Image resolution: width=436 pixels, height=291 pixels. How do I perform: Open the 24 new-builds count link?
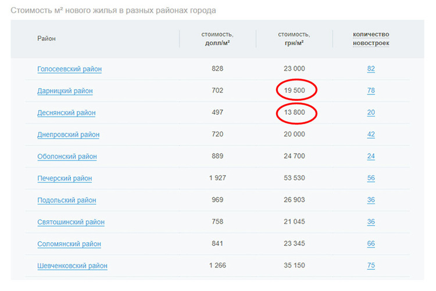pyautogui.click(x=371, y=157)
